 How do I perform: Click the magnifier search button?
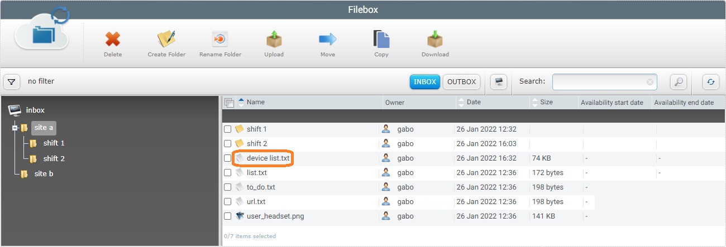click(679, 81)
